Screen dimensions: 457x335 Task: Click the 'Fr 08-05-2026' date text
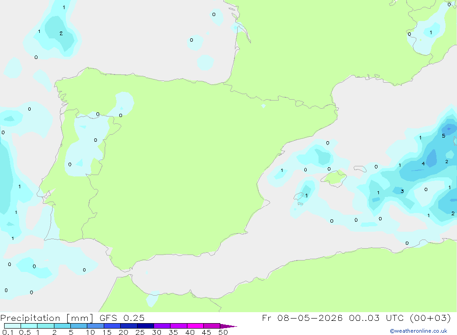[302, 318]
